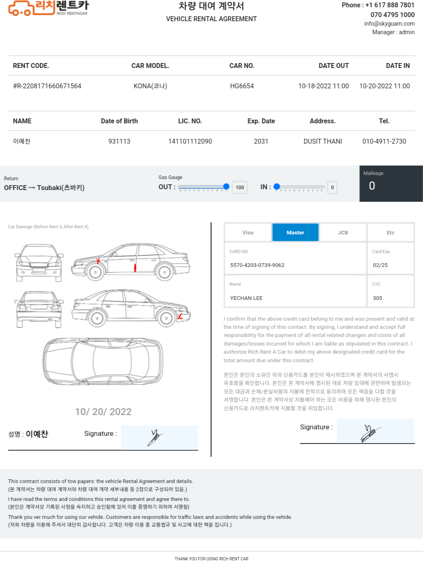The width and height of the screenshot is (423, 562).
Task: Click the OUT gas value box showing 100
Action: [x=240, y=188]
